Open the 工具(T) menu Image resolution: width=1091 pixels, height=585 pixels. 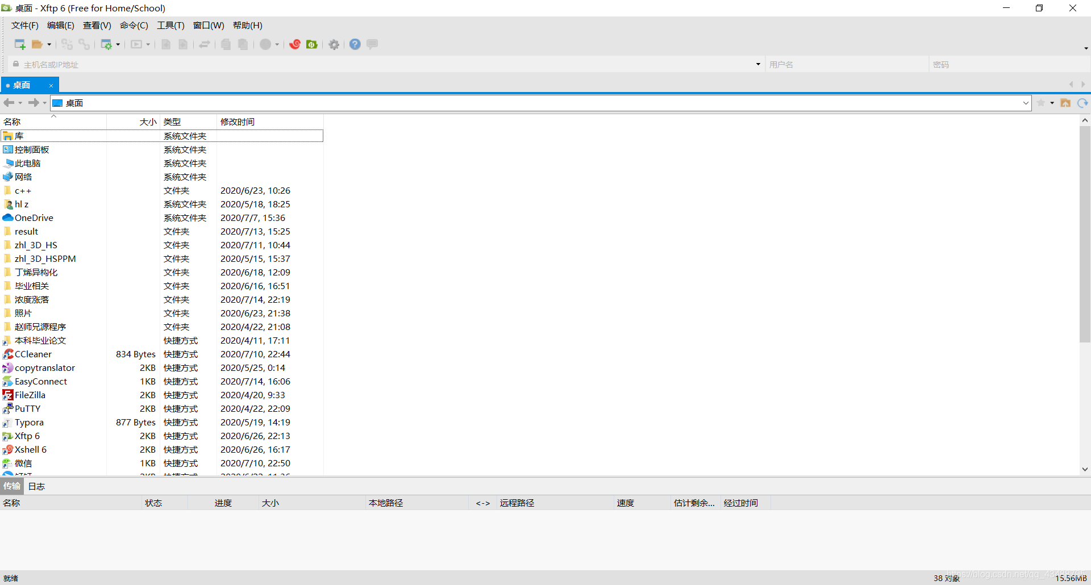171,26
